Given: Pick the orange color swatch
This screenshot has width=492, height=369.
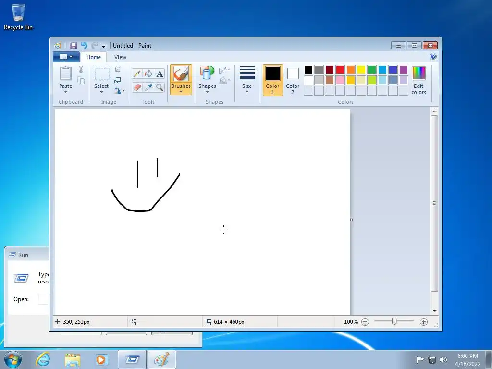Looking at the screenshot, I should coord(351,69).
